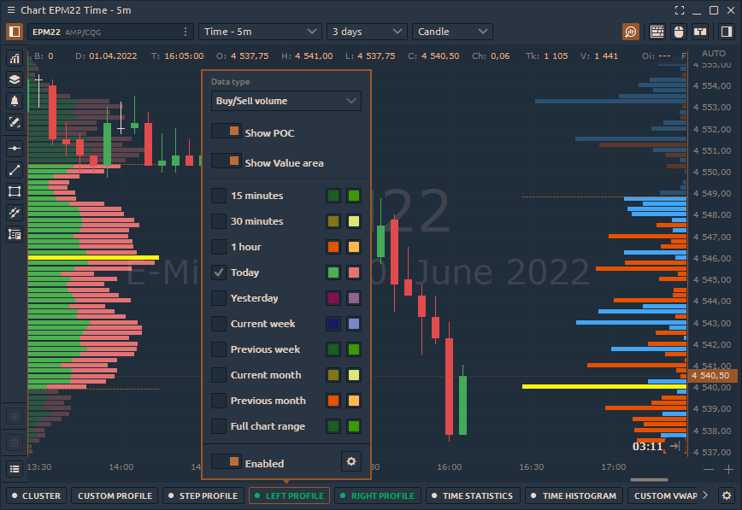The width and height of the screenshot is (742, 510).
Task: Switch to the Right Profile tab
Action: pos(376,495)
